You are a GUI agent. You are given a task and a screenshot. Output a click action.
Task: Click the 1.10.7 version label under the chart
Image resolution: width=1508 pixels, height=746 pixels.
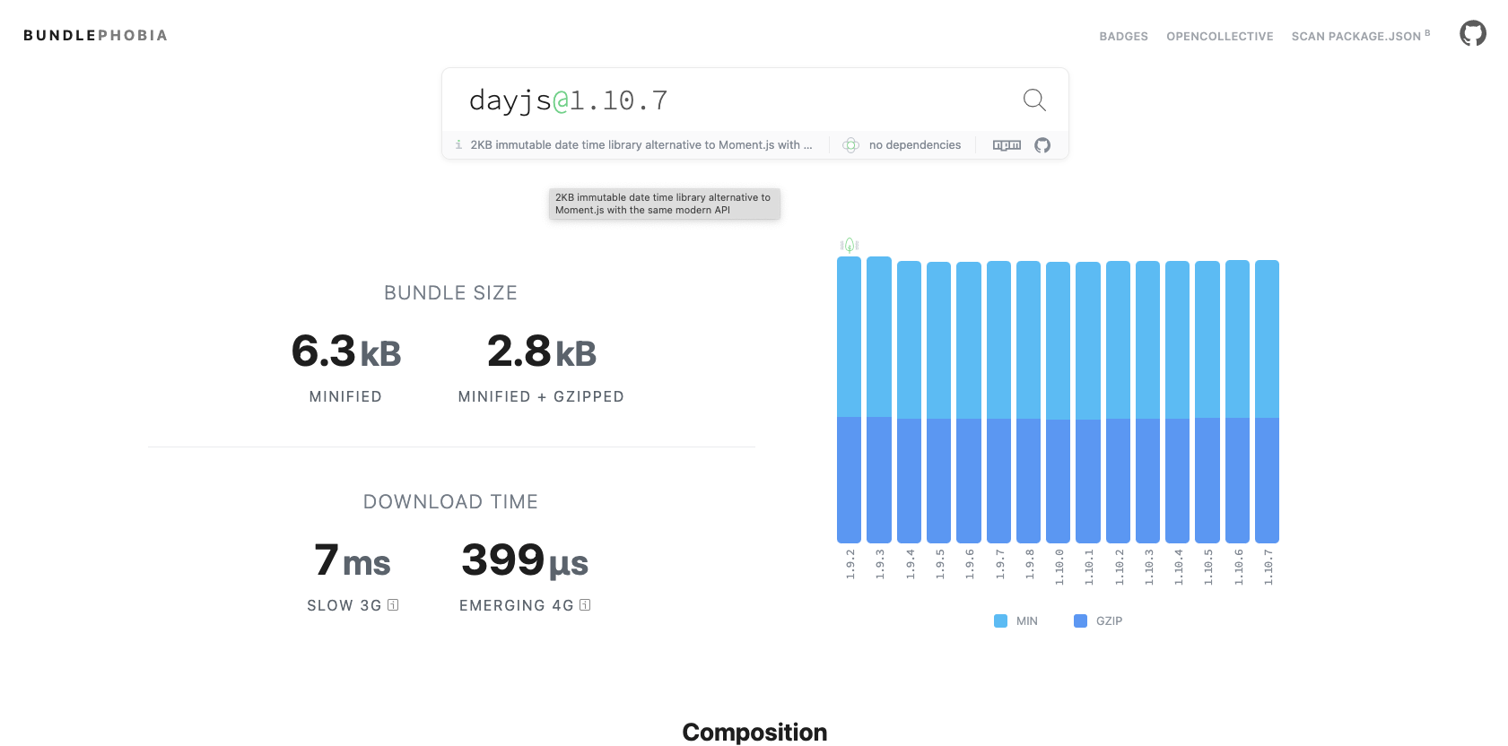[x=1268, y=568]
